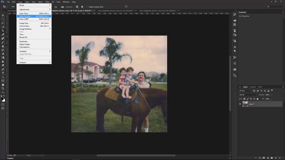Open the Paragraph panel icon
This screenshot has height=160, width=285.
[x=235, y=51]
